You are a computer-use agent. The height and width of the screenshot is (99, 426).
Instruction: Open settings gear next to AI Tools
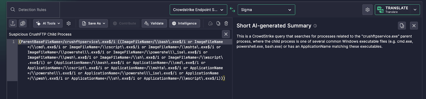(69, 23)
